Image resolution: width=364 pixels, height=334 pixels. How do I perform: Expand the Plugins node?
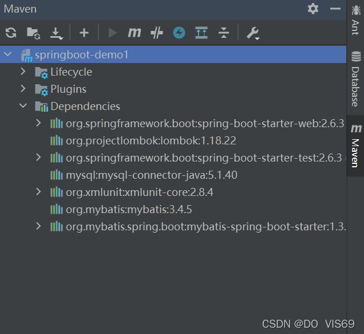[23, 89]
